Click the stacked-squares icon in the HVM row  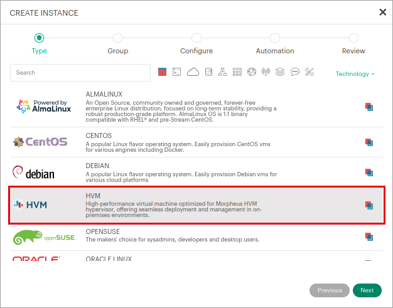[369, 205]
